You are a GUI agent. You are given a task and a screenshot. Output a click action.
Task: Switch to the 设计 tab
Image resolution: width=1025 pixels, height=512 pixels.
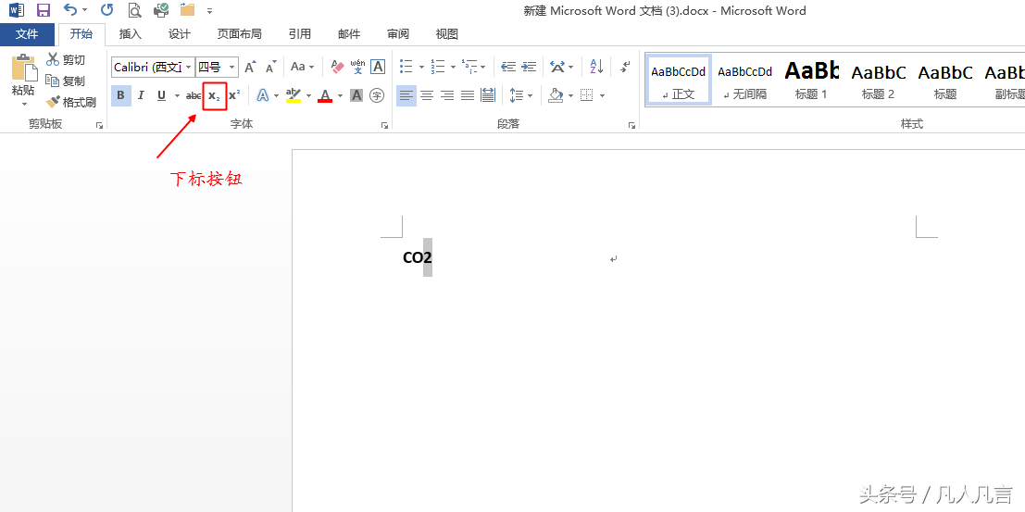click(x=179, y=34)
